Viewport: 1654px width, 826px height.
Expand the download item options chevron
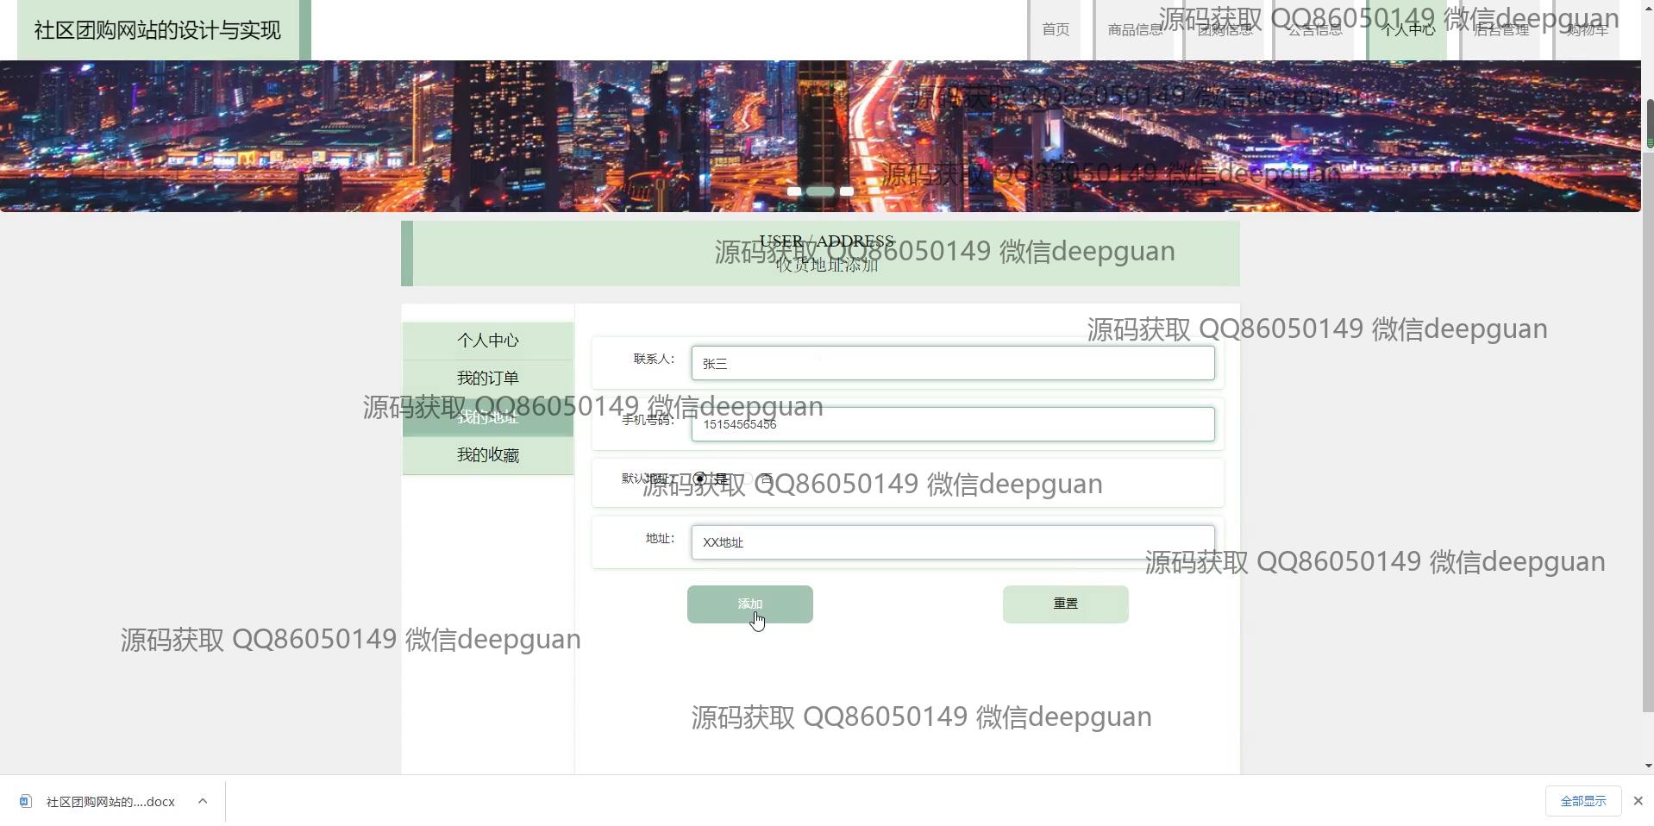tap(203, 802)
